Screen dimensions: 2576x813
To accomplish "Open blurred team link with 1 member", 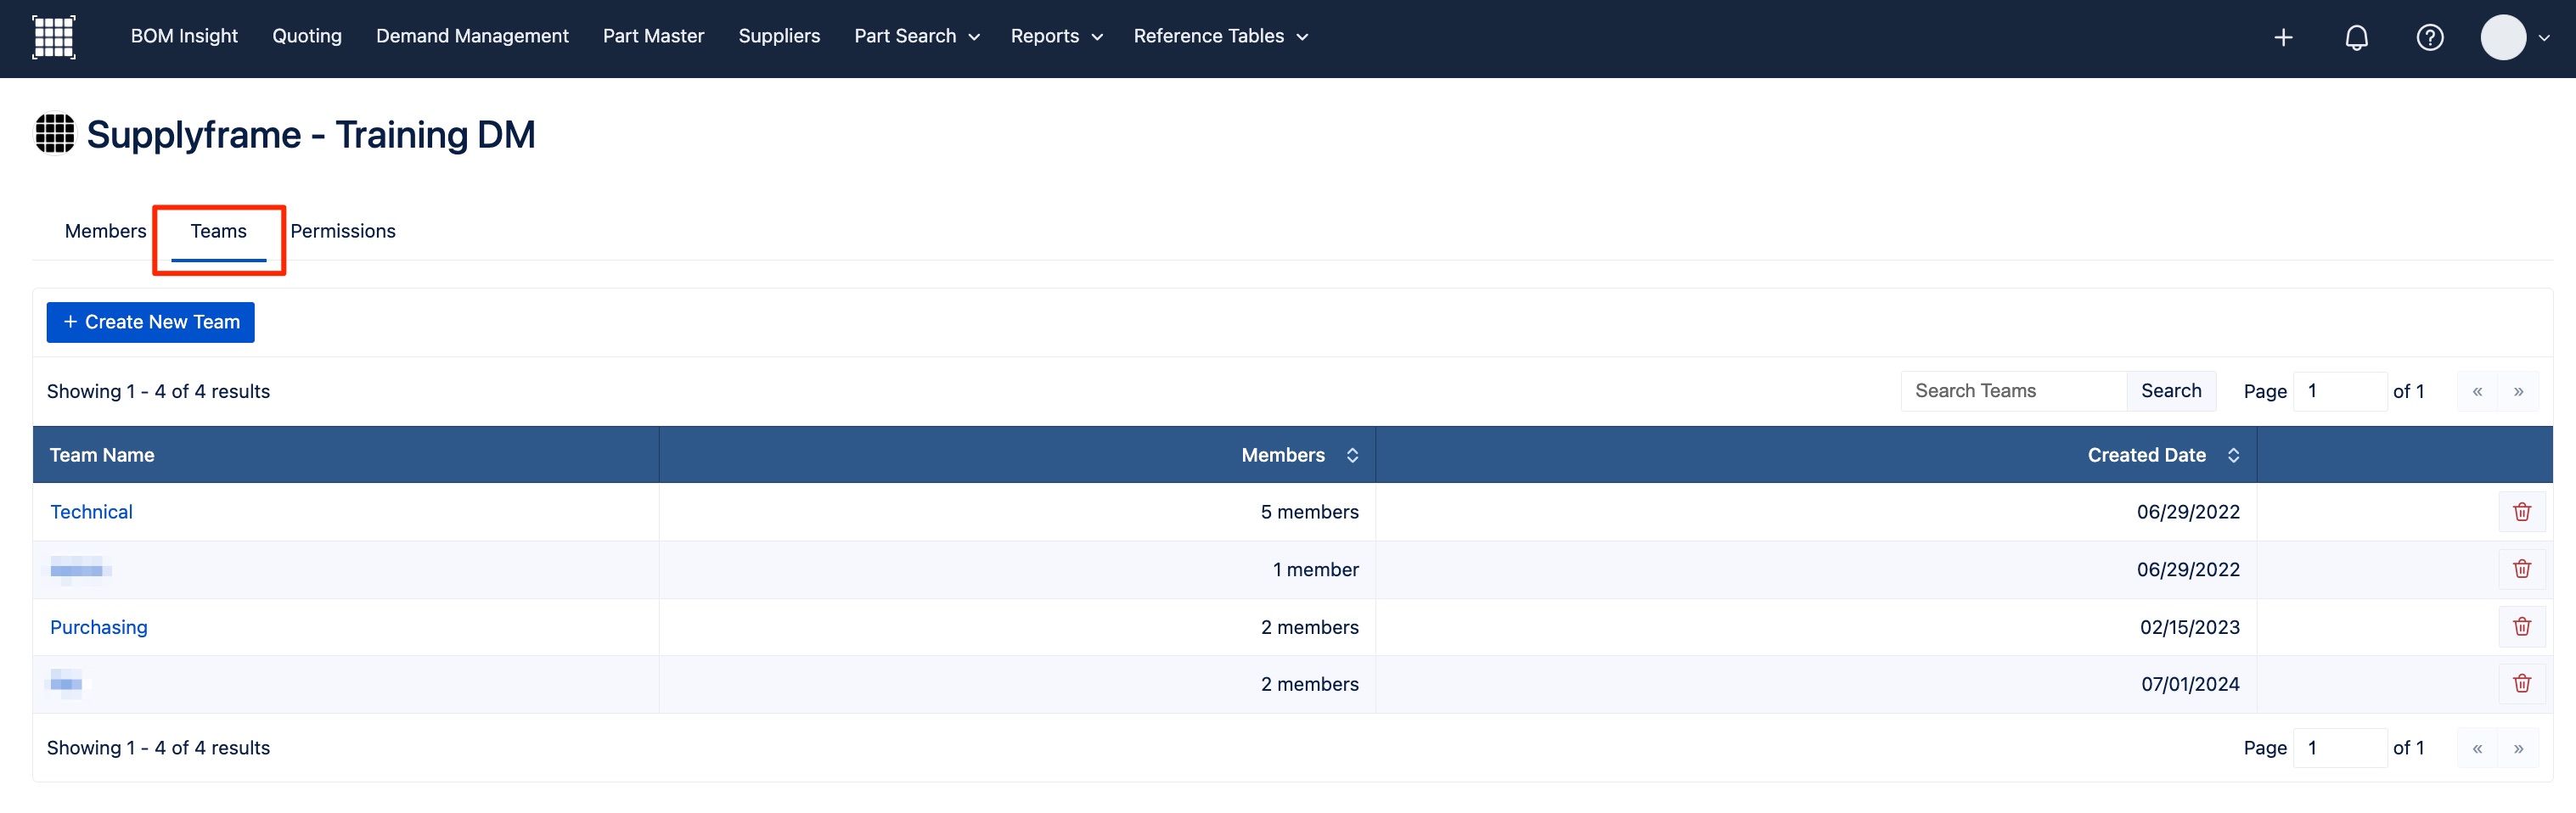I will [x=80, y=569].
